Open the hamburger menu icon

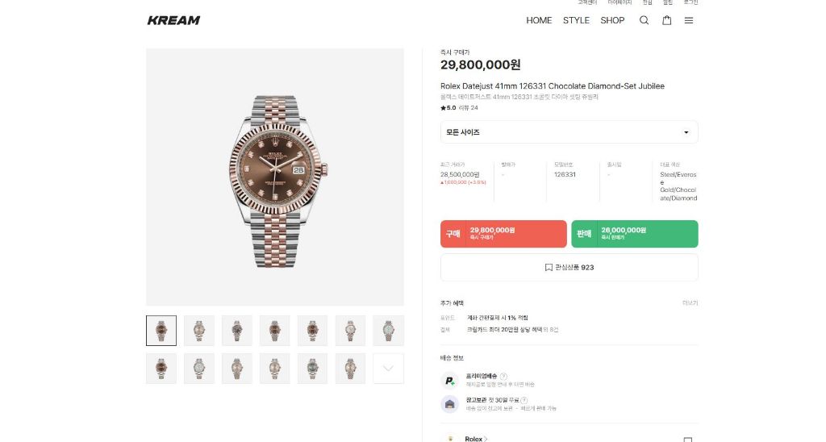[689, 20]
